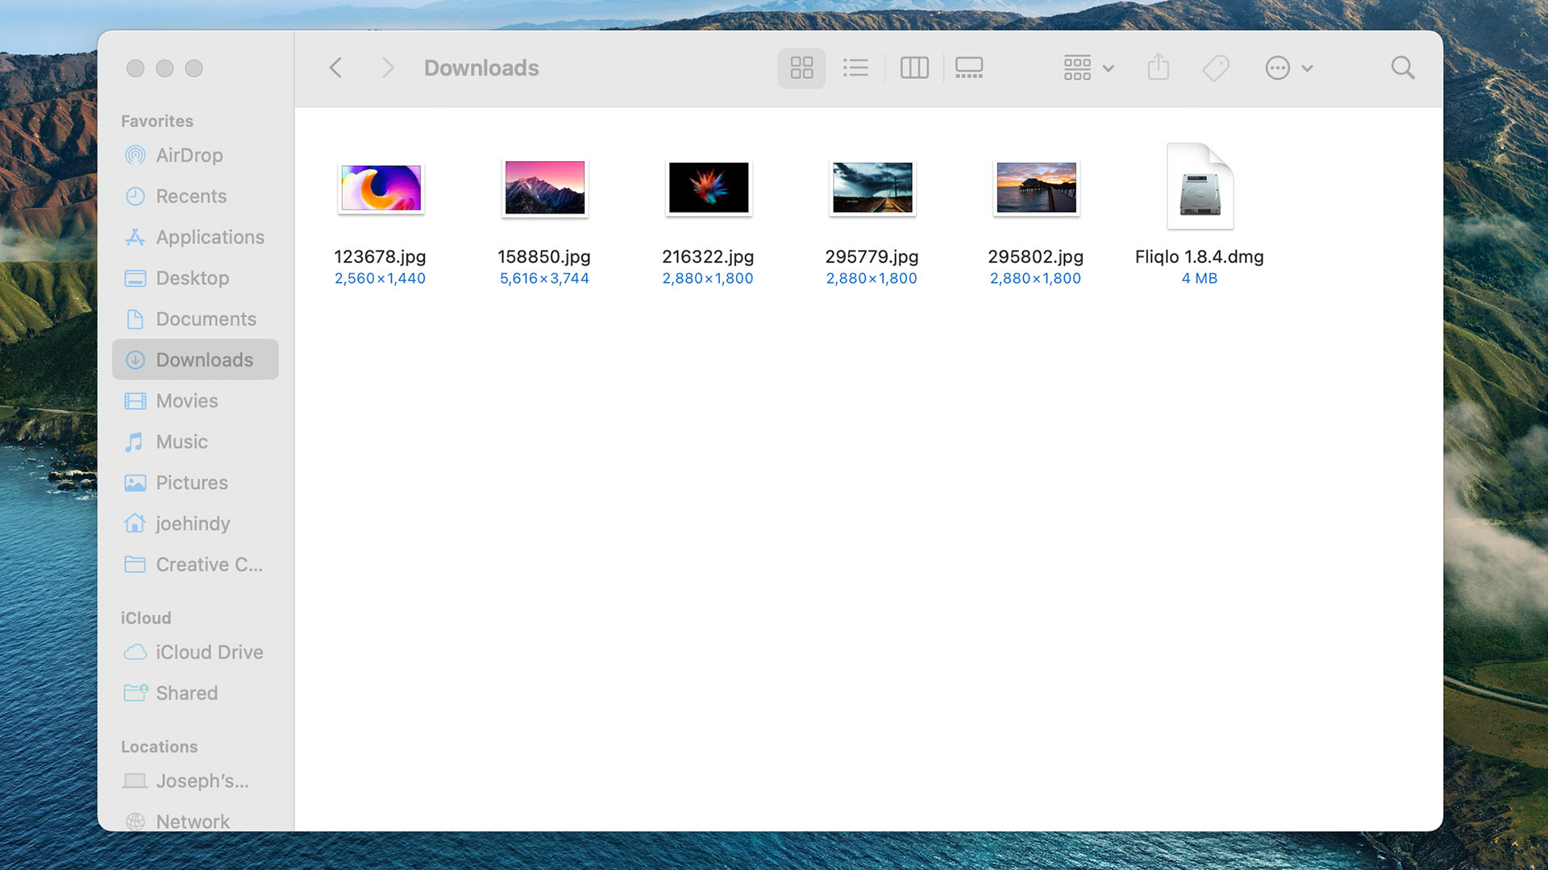Switch to icon grid view
Screen dimensions: 1548x870
click(801, 67)
